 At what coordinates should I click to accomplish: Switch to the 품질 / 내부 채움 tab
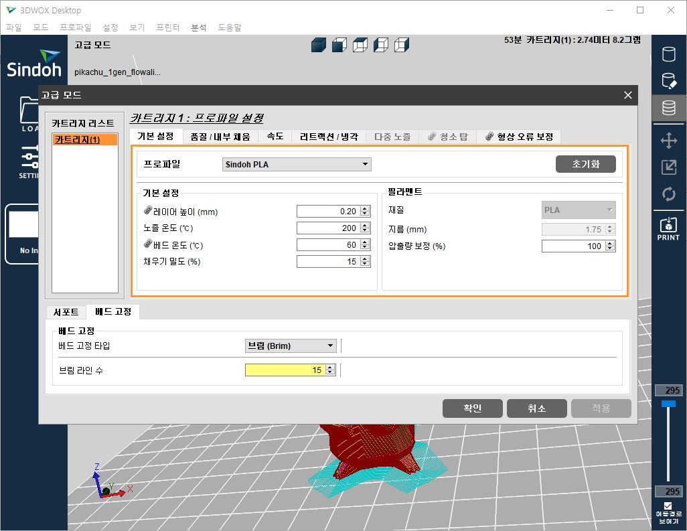click(x=220, y=137)
